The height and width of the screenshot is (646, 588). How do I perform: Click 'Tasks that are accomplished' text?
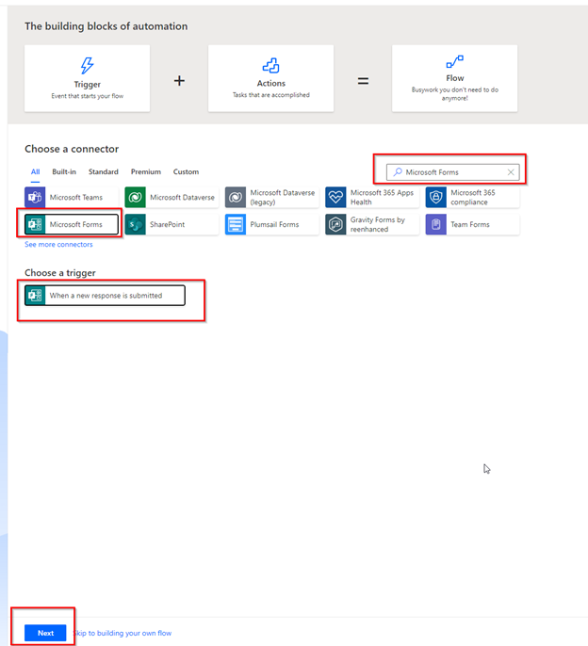(x=270, y=95)
